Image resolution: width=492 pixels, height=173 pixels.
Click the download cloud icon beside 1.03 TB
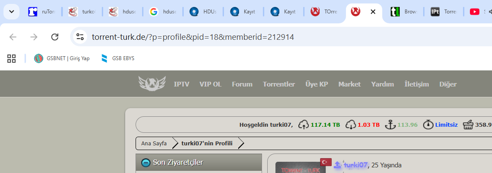click(x=350, y=125)
